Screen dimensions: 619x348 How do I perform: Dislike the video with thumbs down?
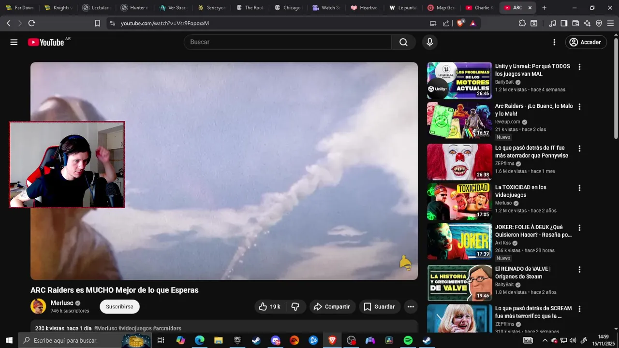(295, 306)
